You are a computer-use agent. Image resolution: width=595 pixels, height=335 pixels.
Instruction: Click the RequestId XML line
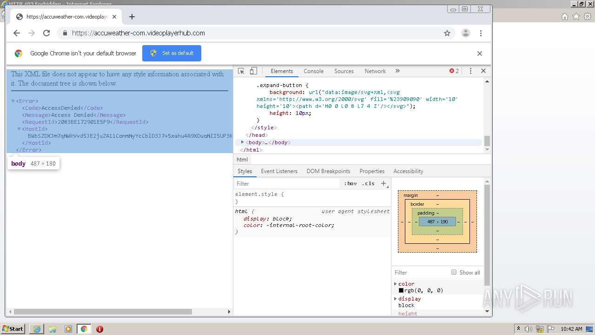pyautogui.click(x=86, y=122)
